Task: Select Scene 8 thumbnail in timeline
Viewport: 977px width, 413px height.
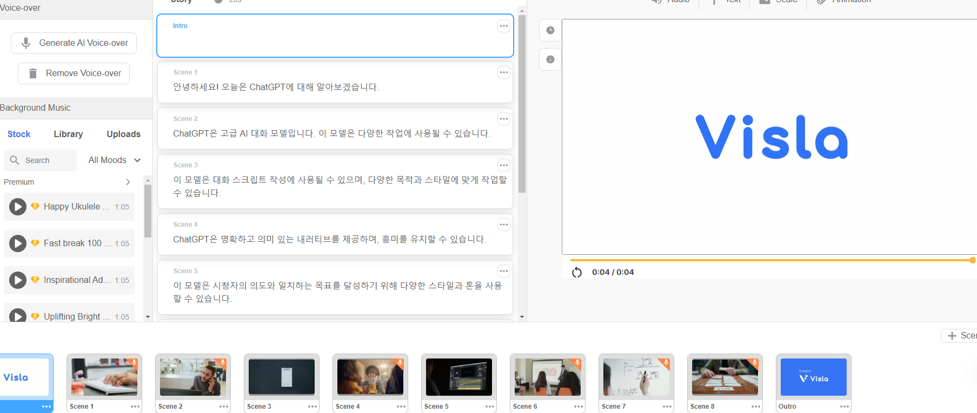Action: 725,377
